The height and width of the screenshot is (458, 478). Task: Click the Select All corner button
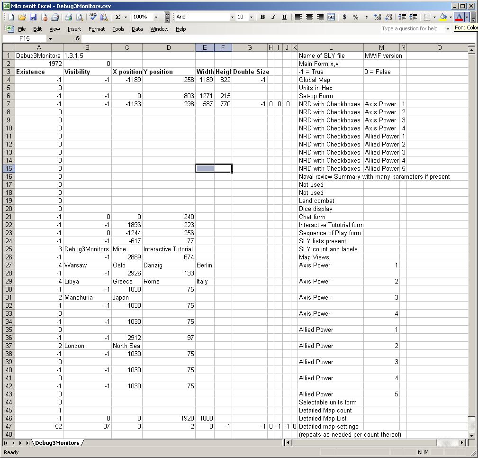[x=9, y=47]
